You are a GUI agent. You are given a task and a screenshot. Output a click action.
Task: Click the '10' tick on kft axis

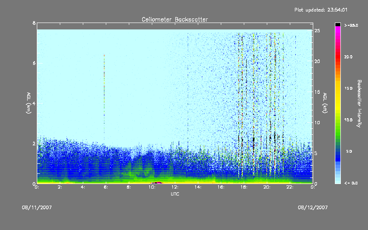coord(317,122)
